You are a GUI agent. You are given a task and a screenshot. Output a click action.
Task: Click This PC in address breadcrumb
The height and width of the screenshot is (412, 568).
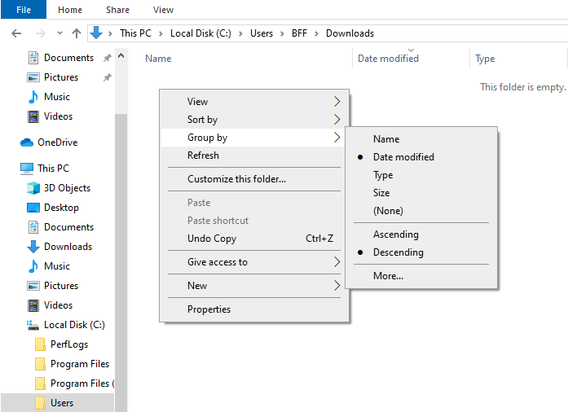click(x=135, y=33)
